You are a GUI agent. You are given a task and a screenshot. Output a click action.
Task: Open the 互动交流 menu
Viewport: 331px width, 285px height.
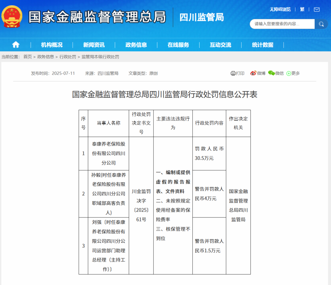click(221, 45)
